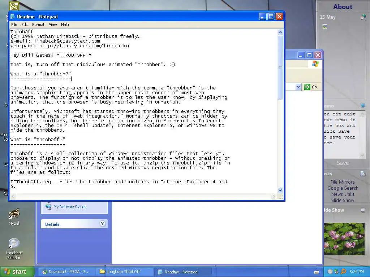The width and height of the screenshot is (370, 277).
Task: Click the "What is Throboff?" heading line
Action: [38, 140]
